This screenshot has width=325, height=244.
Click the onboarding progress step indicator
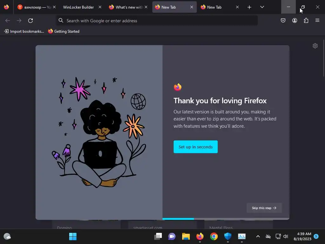click(x=226, y=219)
